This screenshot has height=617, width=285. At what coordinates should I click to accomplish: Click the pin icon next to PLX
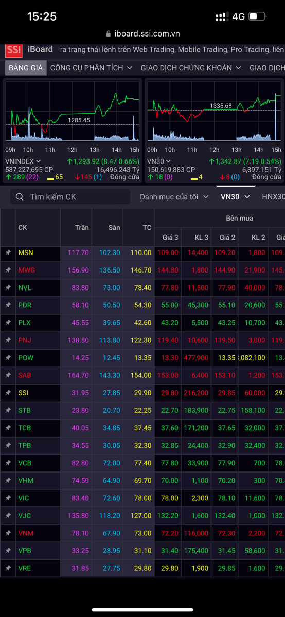point(8,323)
